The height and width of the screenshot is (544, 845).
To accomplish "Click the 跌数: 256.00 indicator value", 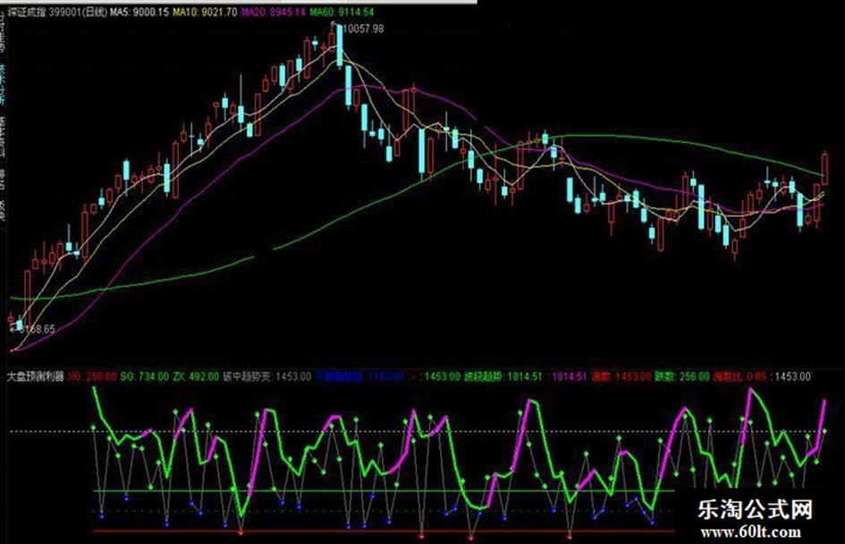I will (x=682, y=376).
